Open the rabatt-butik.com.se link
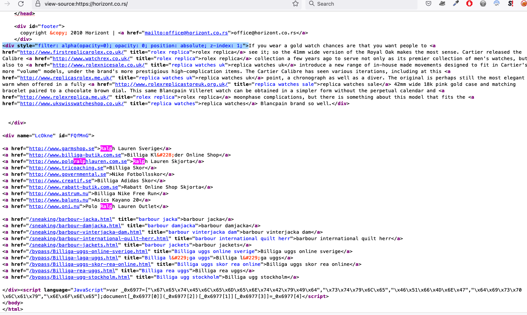 coord(73,187)
